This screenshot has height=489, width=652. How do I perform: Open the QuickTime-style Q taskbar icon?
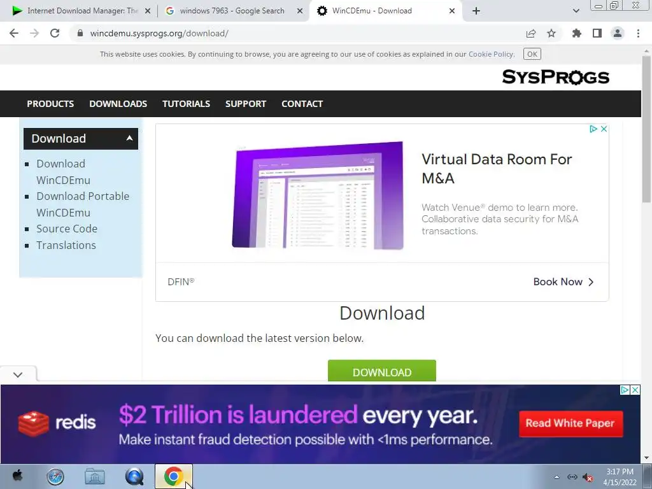[x=134, y=476]
